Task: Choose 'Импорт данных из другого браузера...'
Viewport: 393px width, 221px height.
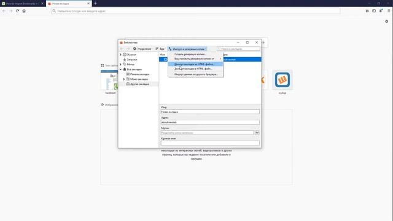Action: tap(195, 74)
